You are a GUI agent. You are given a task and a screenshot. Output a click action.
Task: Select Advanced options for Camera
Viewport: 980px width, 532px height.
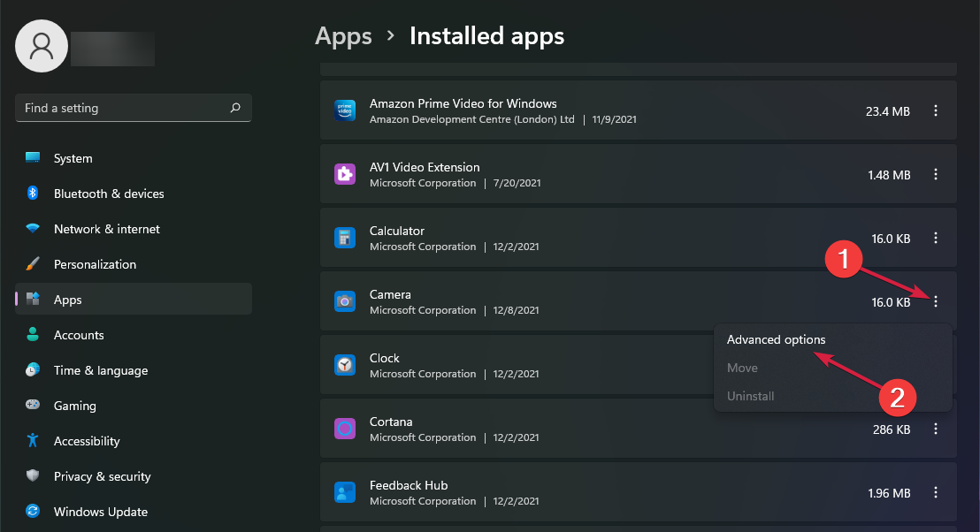(x=777, y=339)
